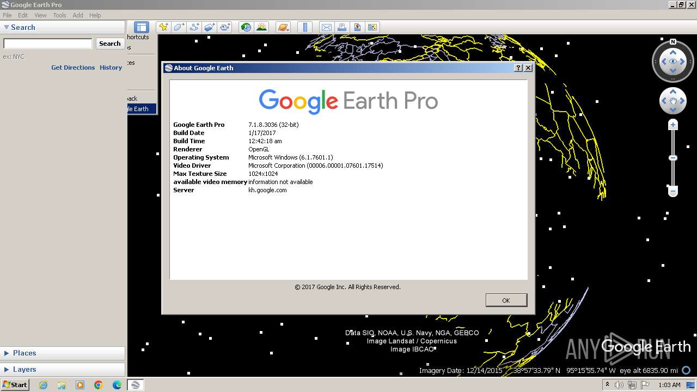Select the Ruler tool
The width and height of the screenshot is (697, 392).
point(305,27)
